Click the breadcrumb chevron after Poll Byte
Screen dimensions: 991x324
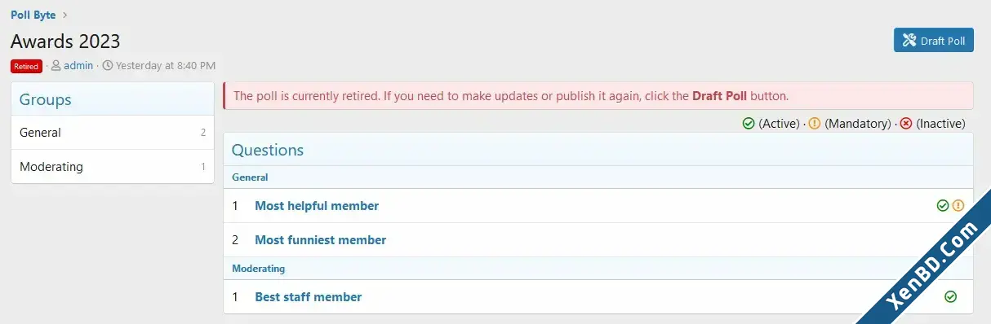65,15
